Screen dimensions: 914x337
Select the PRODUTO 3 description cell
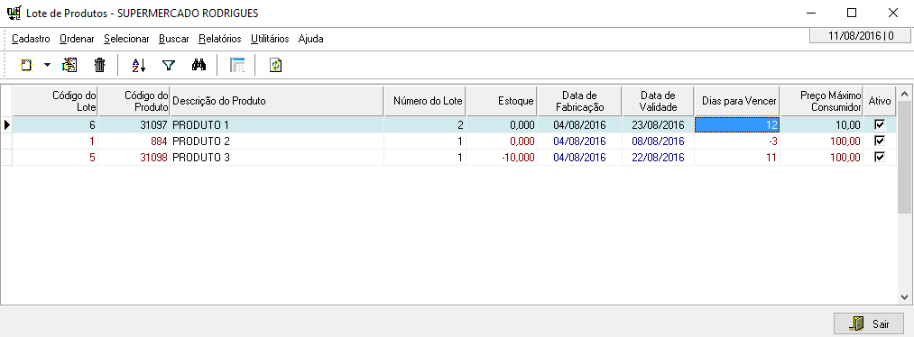coord(277,157)
